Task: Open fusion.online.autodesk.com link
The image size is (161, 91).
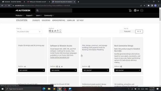Action: point(60,57)
